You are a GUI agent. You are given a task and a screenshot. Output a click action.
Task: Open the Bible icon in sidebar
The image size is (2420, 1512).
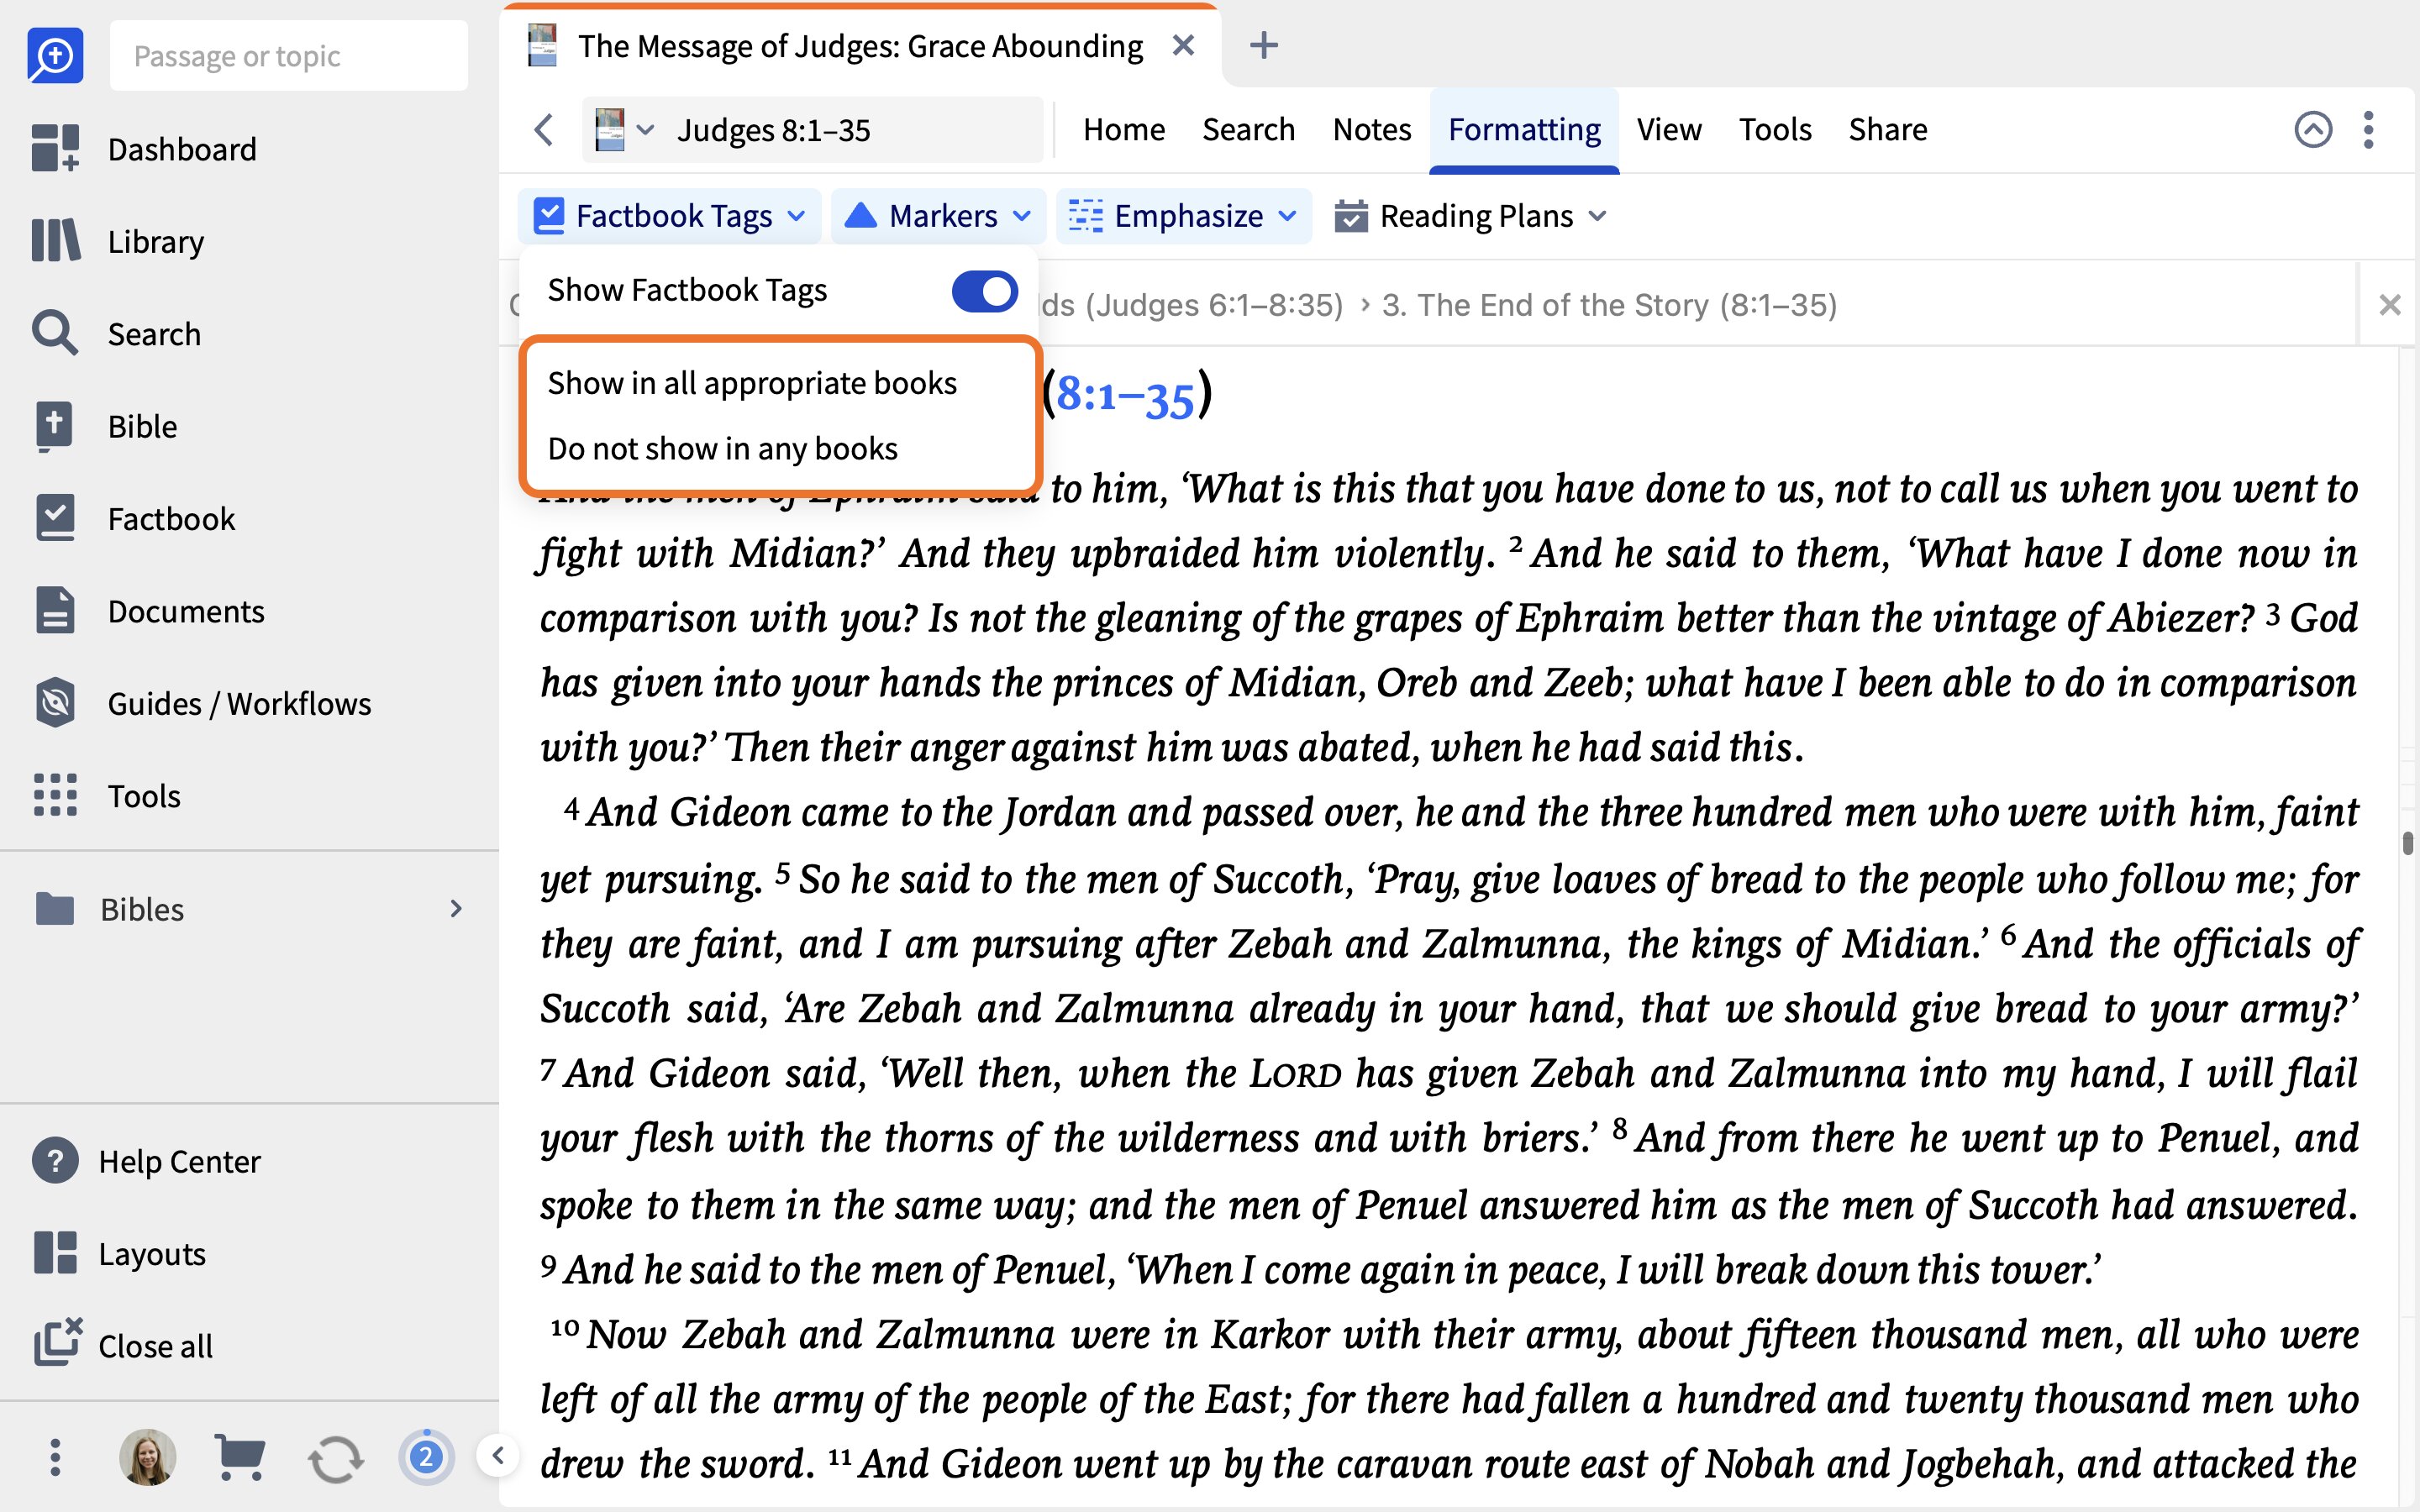[54, 426]
